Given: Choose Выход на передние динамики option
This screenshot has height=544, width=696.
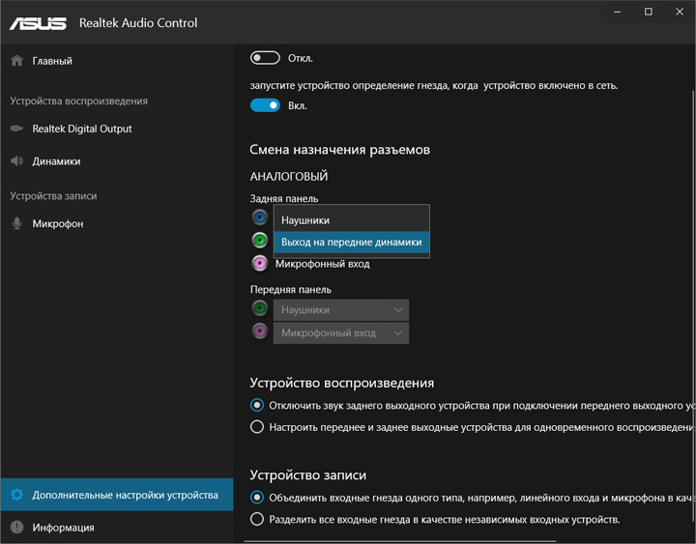Looking at the screenshot, I should 350,242.
